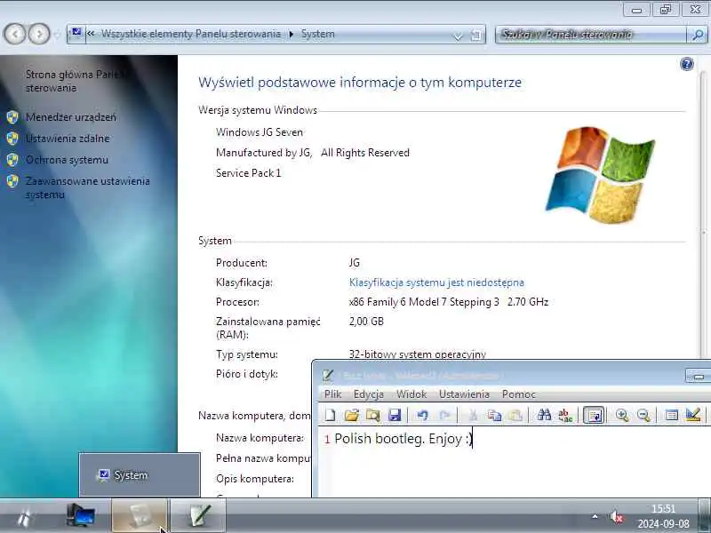Click the System breadcrumb in address bar

[x=318, y=34]
